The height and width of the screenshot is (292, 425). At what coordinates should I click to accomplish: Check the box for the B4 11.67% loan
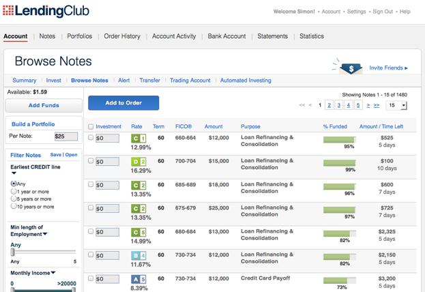click(x=91, y=254)
